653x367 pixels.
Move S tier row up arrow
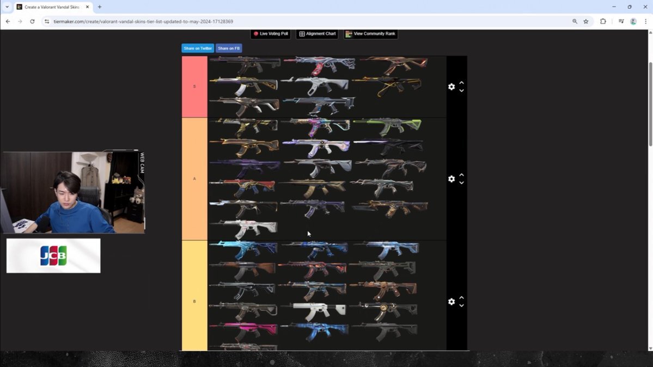[461, 83]
